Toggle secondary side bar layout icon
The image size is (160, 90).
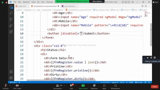(x=128, y=2)
